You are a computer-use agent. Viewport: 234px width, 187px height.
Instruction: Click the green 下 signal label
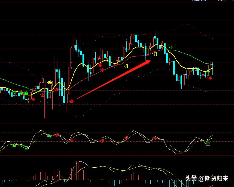172,47
